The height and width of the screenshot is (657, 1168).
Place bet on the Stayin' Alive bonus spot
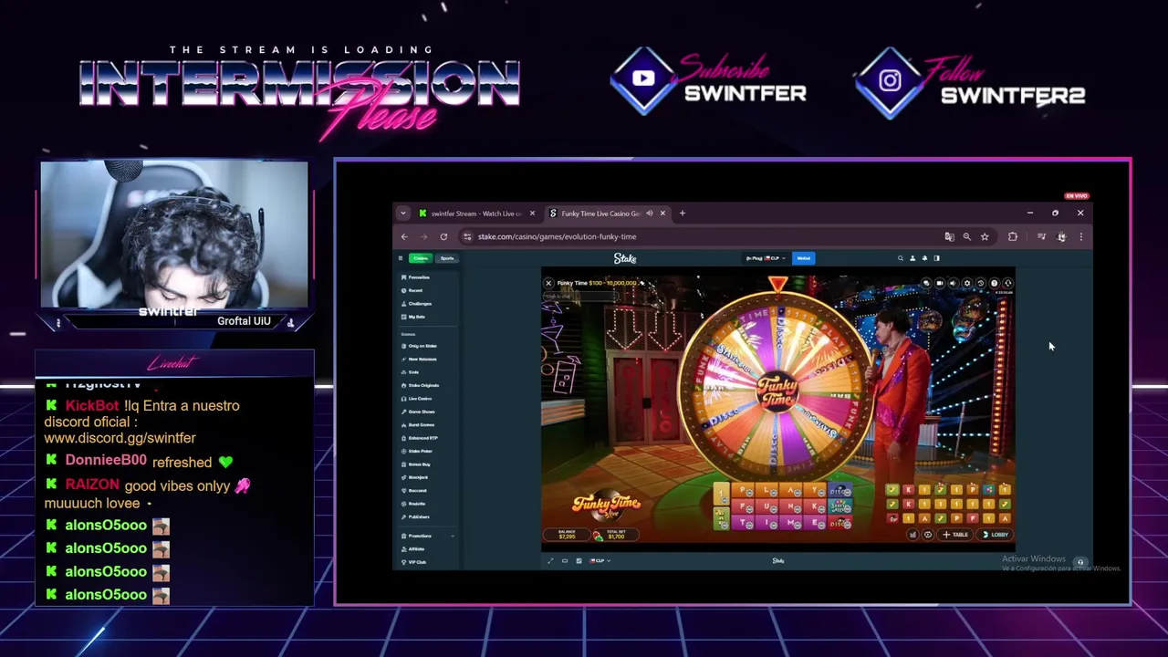[840, 506]
